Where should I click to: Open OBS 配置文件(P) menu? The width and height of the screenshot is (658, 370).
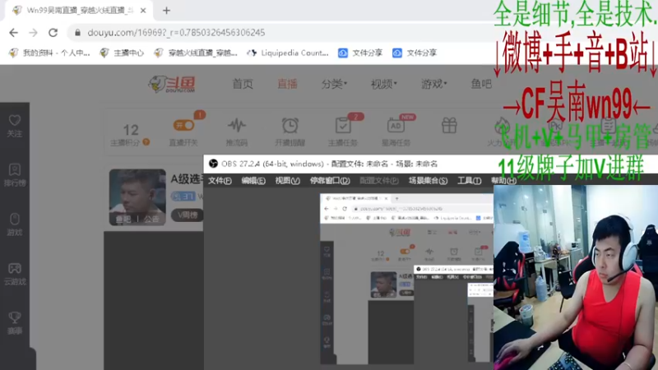click(379, 180)
